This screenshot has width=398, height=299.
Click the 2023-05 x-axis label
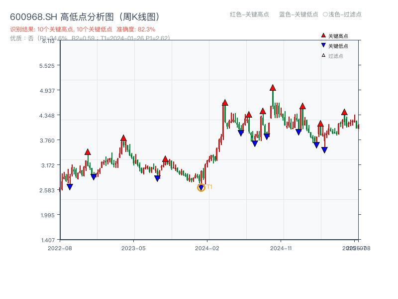(x=133, y=248)
